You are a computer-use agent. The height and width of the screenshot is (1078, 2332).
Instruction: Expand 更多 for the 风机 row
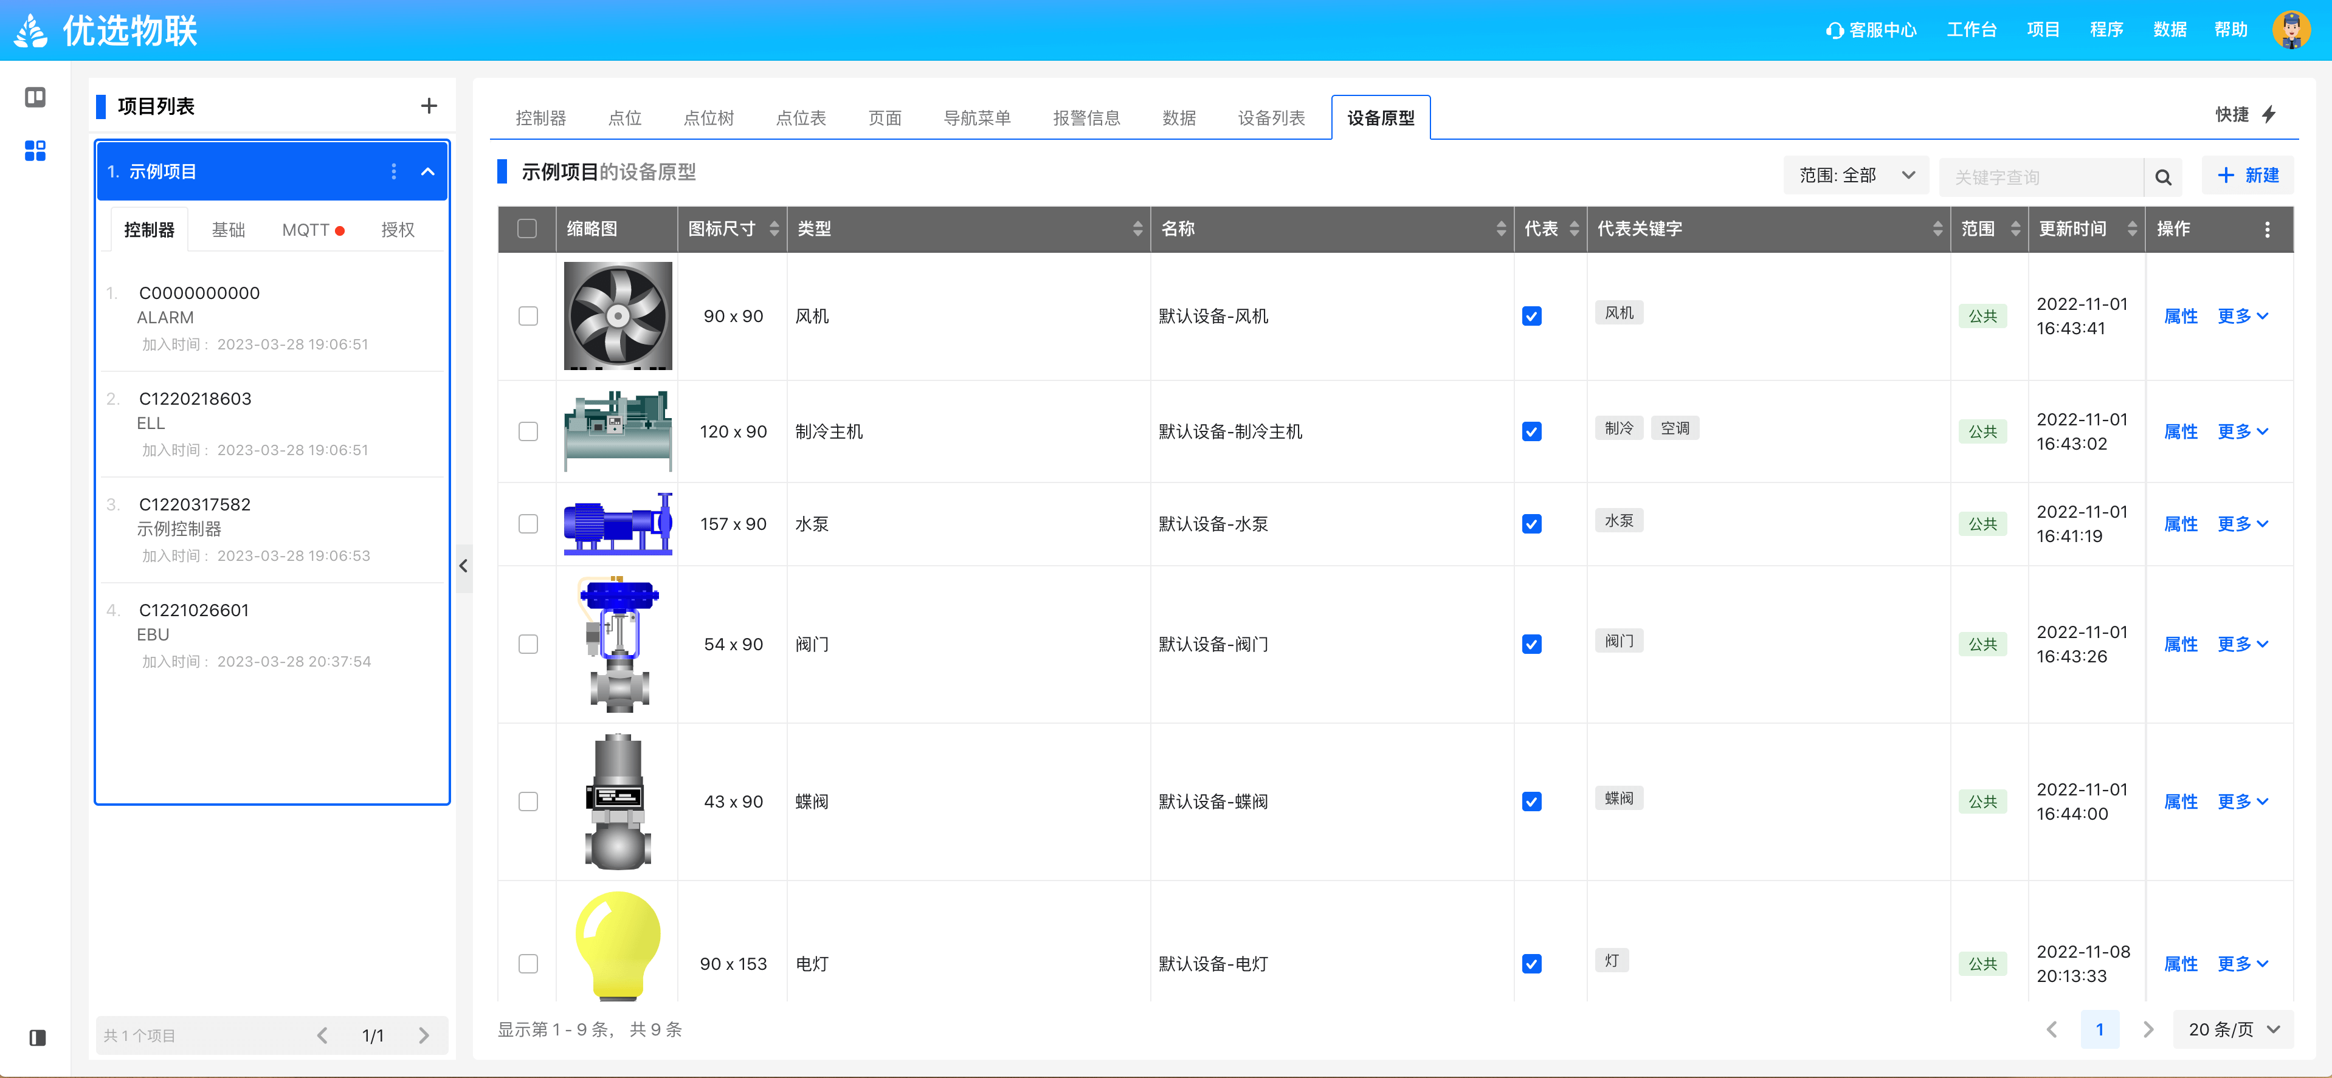coord(2243,316)
